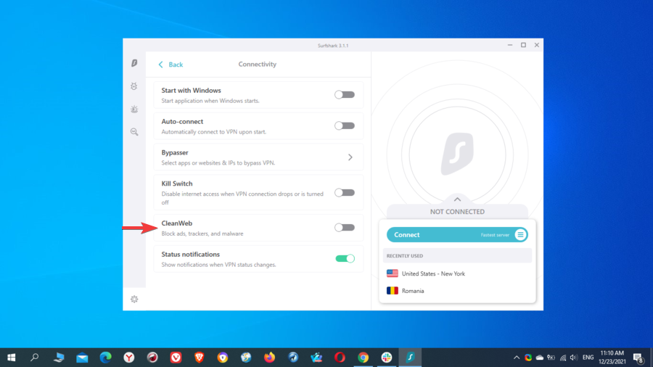
Task: Open the CleanWeb bug icon in sidebar
Action: tap(134, 86)
